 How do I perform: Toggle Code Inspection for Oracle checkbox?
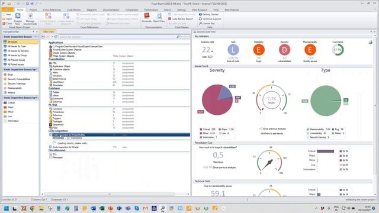(x=50, y=147)
